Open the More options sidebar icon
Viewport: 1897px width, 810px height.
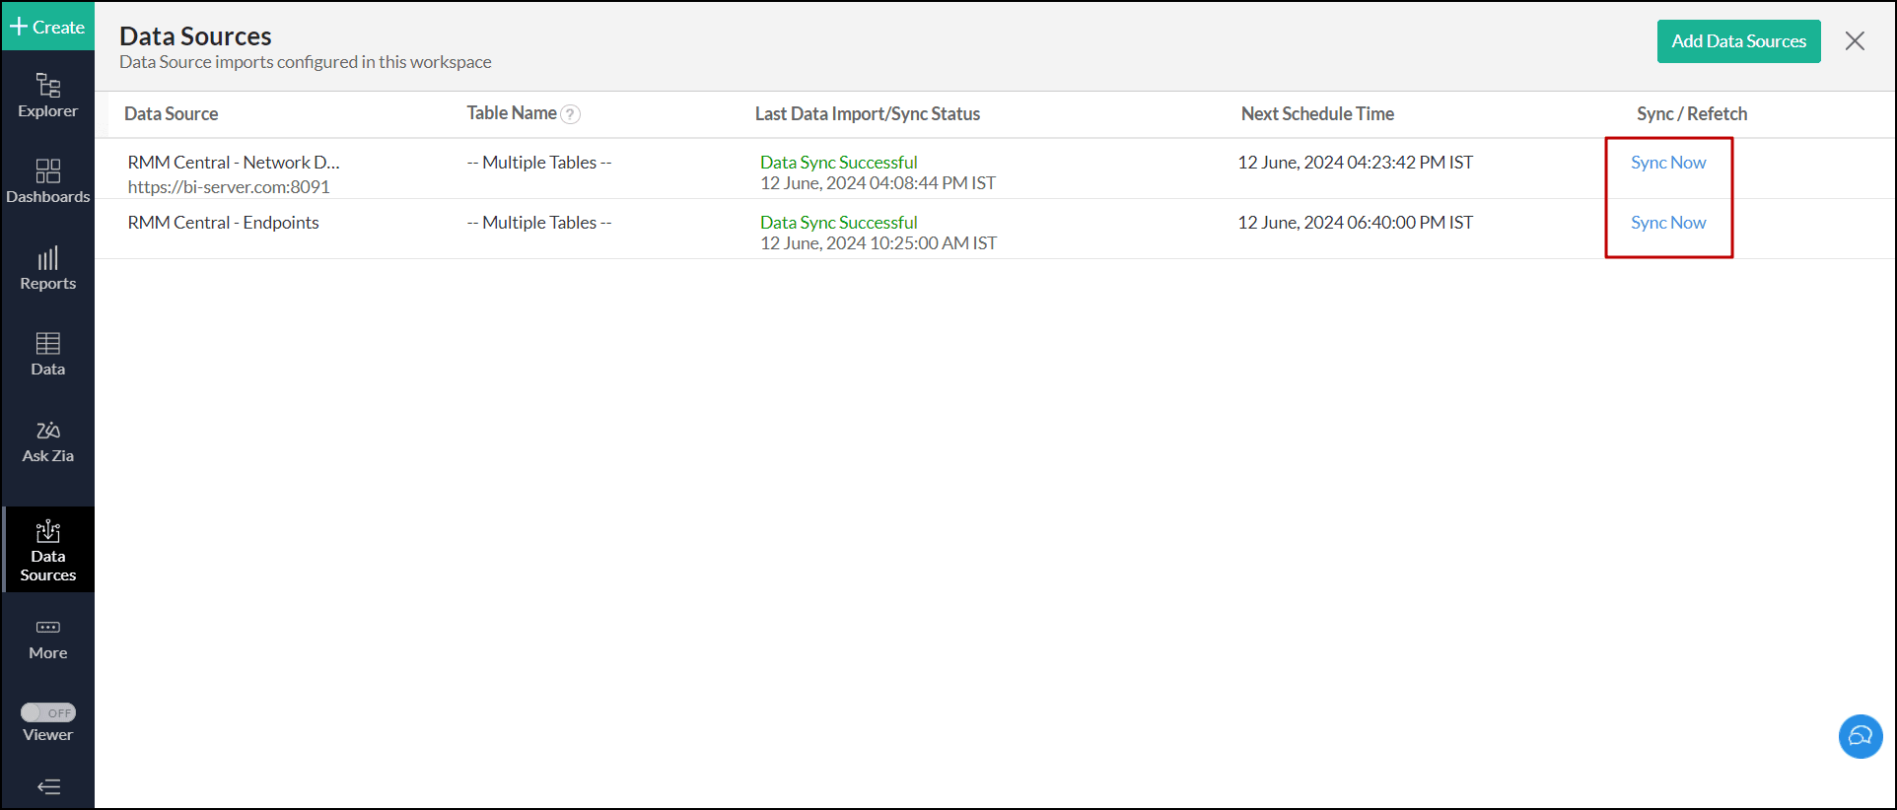point(47,640)
